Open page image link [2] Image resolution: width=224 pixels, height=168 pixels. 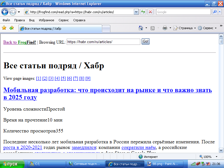tap(45, 78)
